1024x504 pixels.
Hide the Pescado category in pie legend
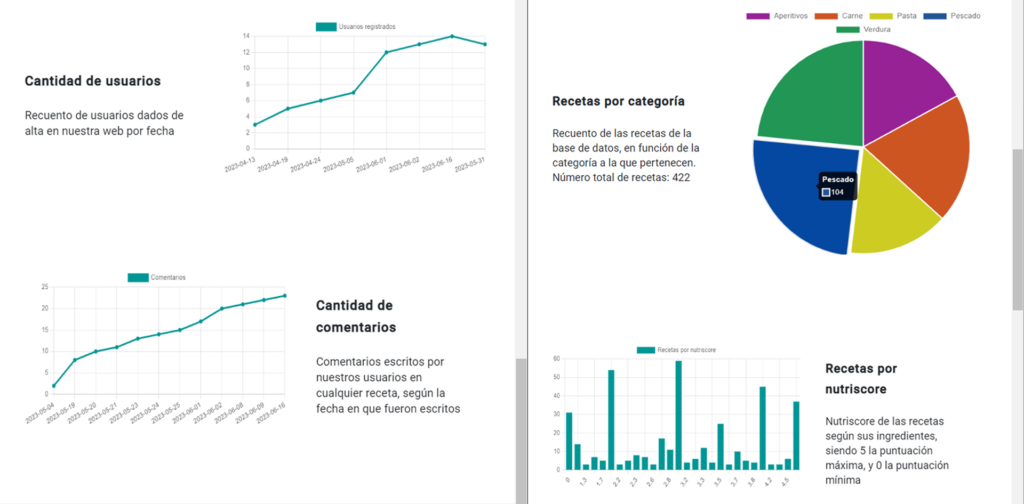click(x=934, y=16)
